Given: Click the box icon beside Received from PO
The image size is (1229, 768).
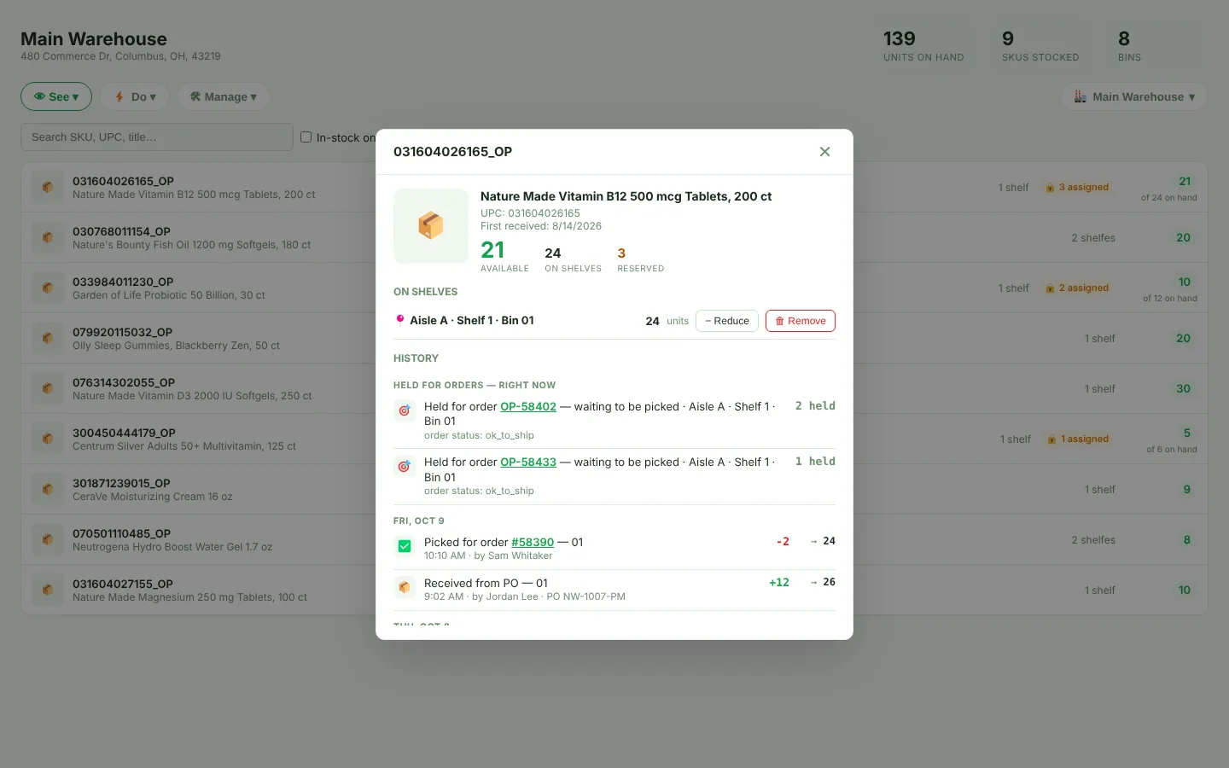Looking at the screenshot, I should [x=405, y=587].
